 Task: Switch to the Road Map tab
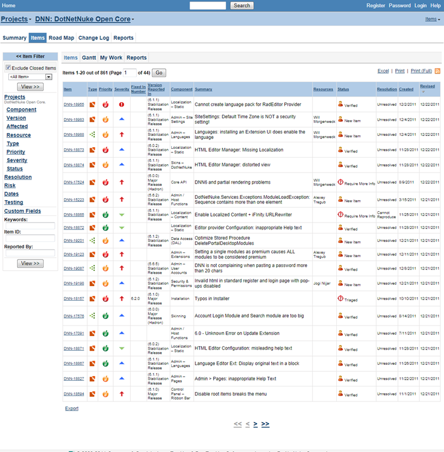61,38
